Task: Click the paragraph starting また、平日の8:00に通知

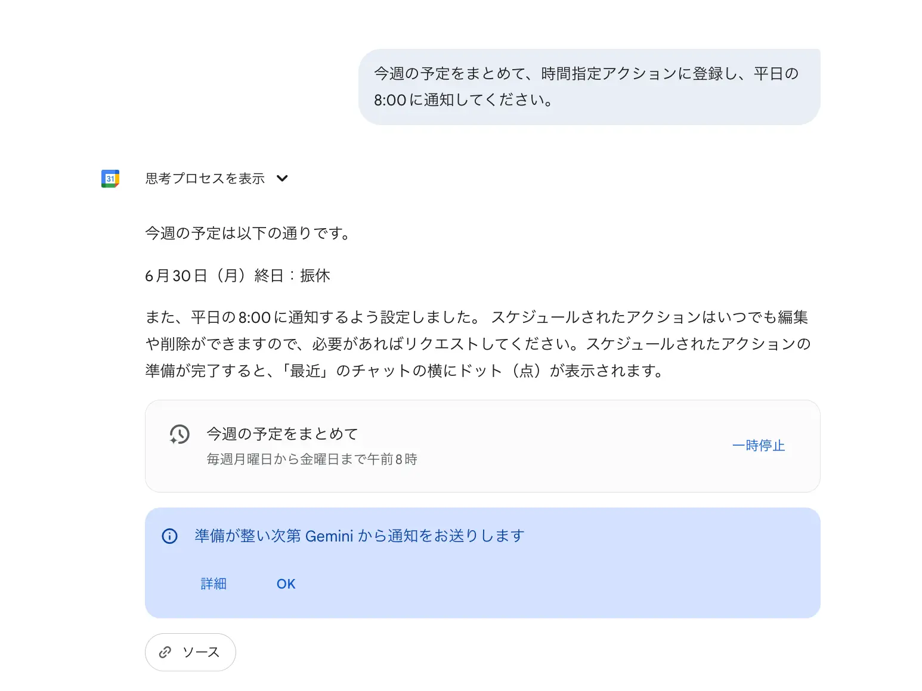Action: [x=478, y=344]
